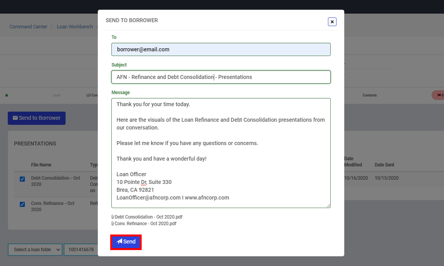Click the Conv. Refinance - Oct 2020.pdf attachment
The height and width of the screenshot is (266, 444).
coord(145,224)
